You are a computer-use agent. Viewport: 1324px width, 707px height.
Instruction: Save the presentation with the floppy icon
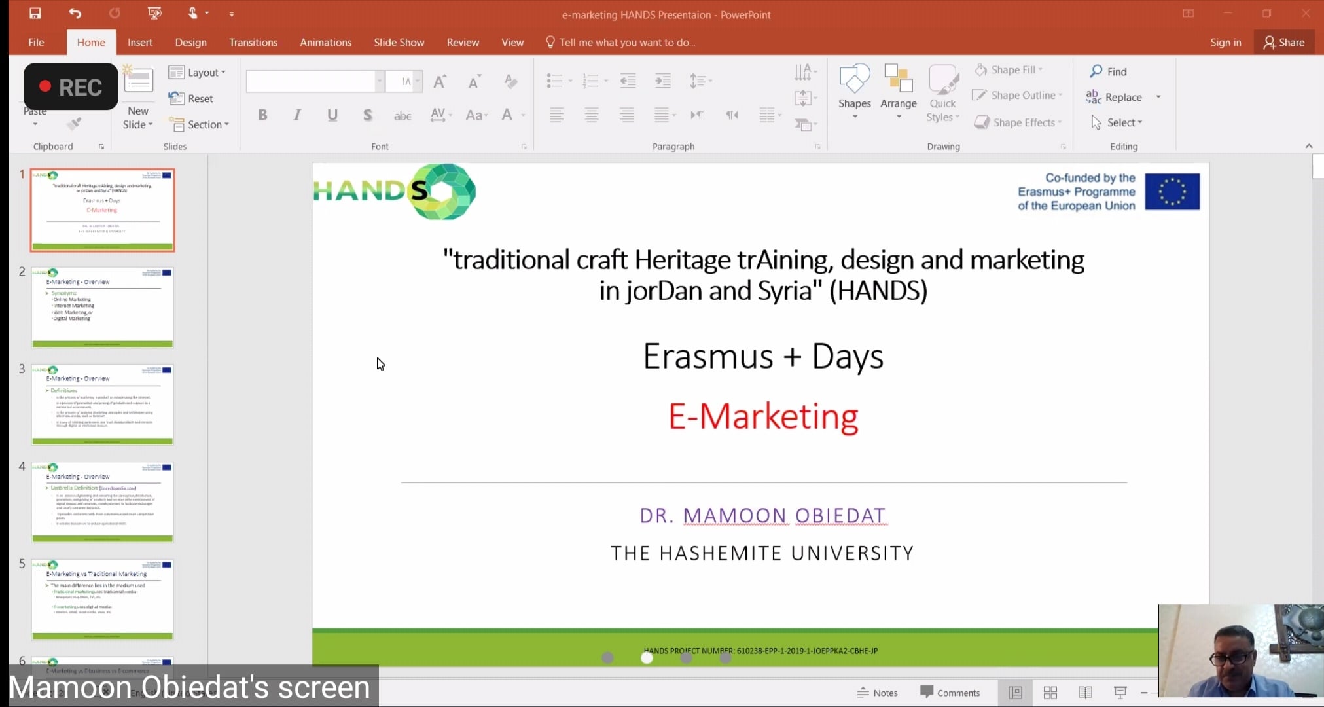[35, 13]
